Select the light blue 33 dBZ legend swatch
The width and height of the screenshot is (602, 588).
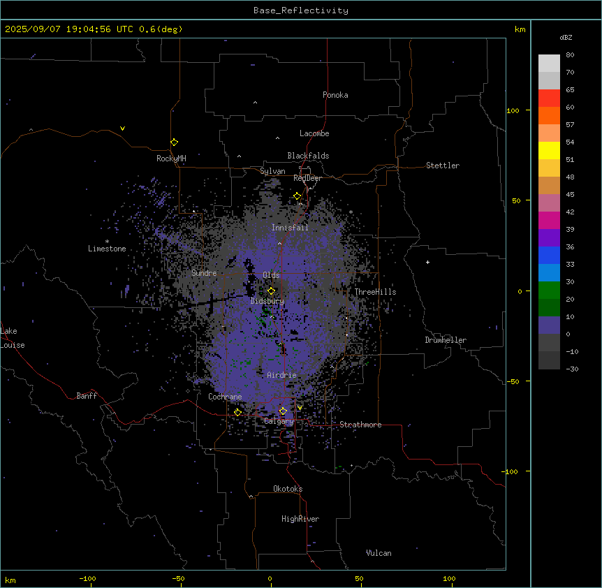tap(549, 273)
